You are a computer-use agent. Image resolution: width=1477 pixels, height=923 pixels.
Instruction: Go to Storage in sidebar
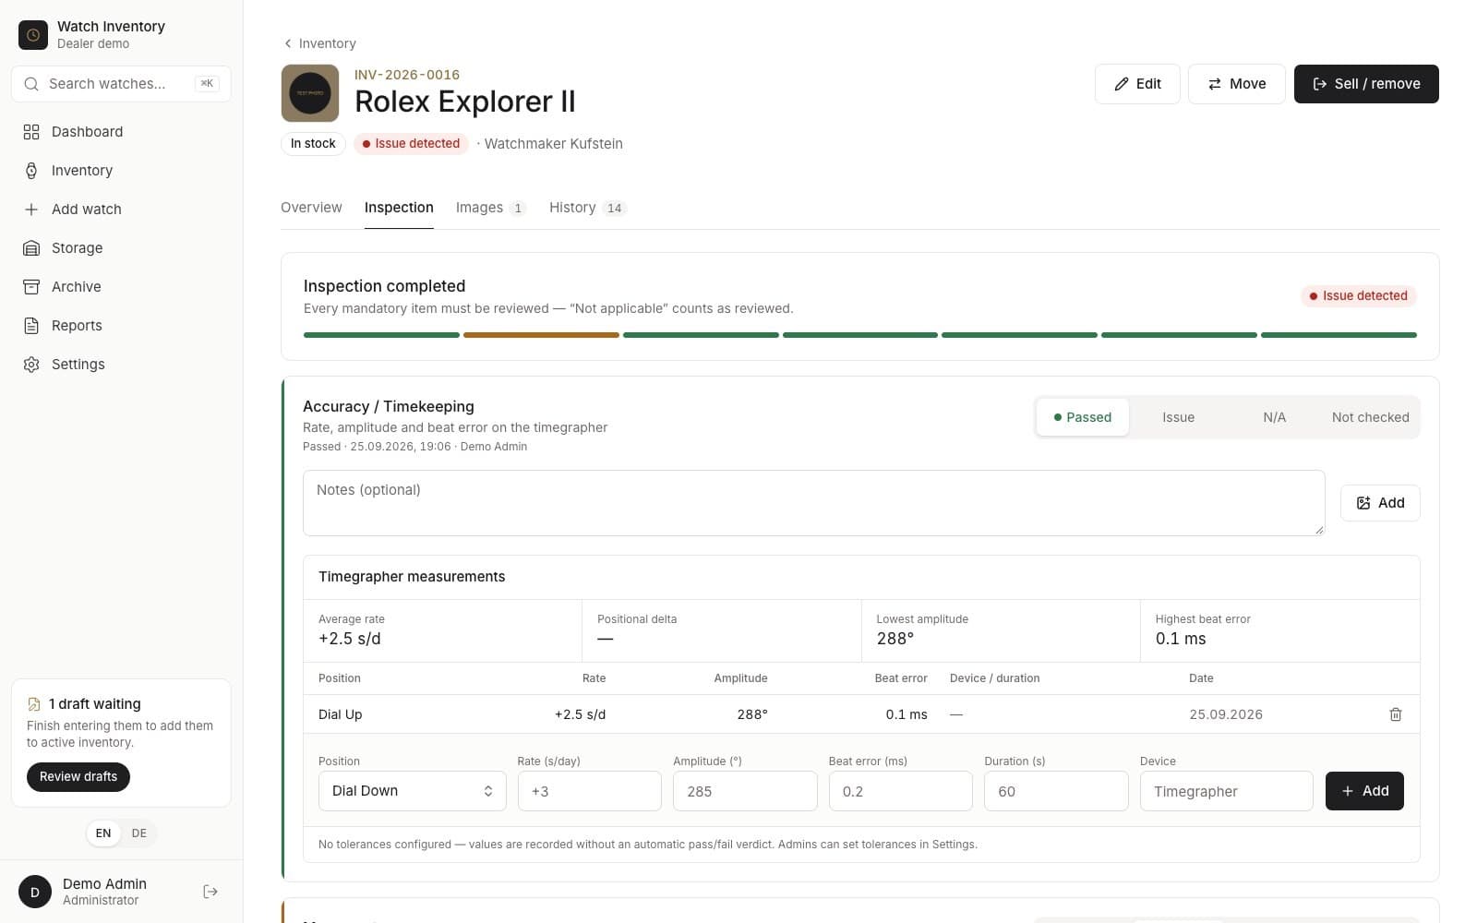(121, 248)
